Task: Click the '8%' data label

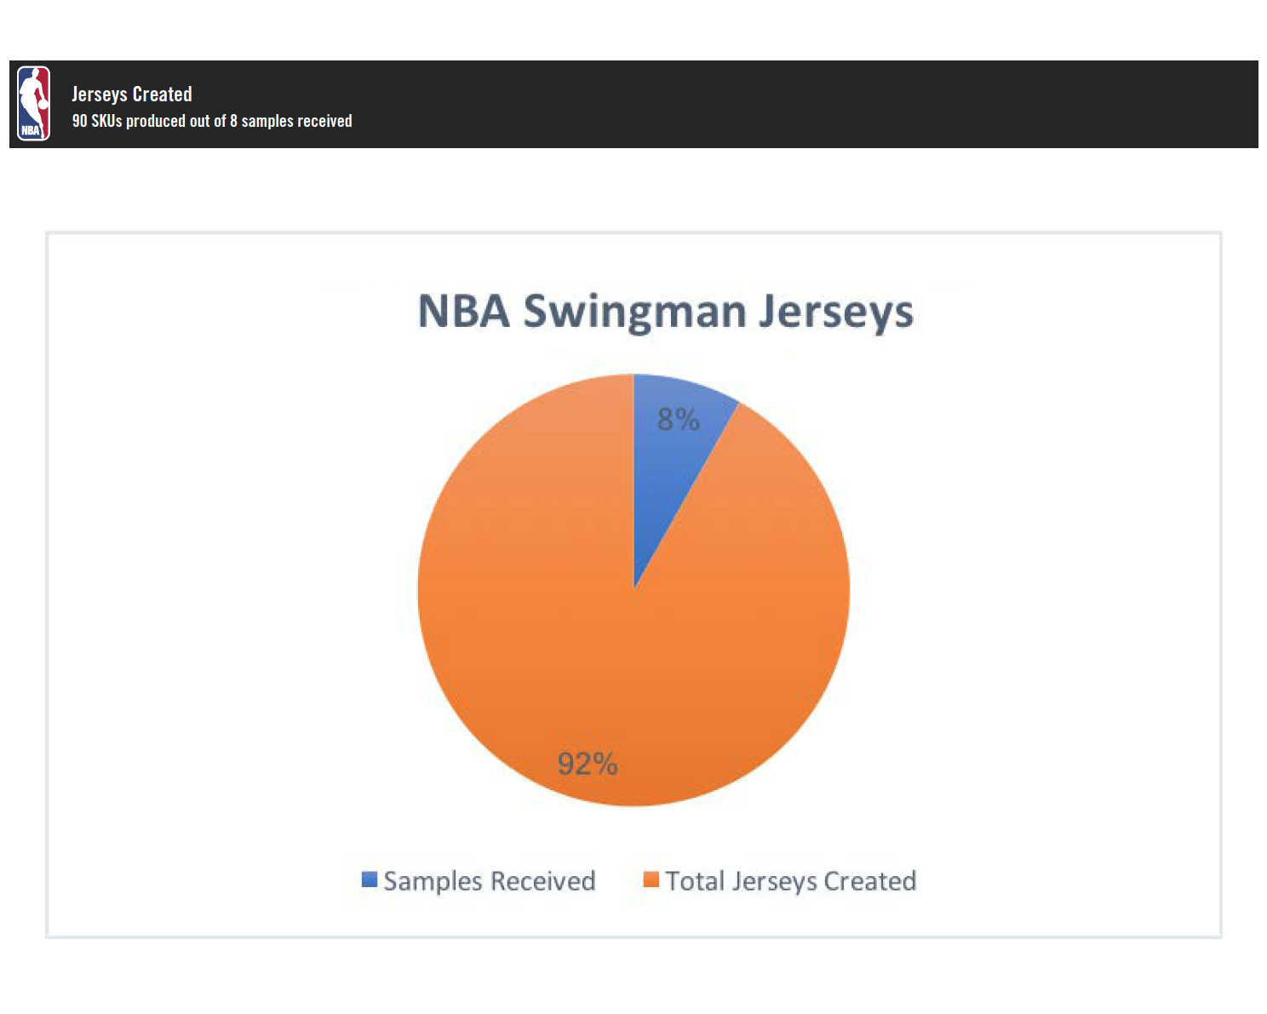Action: pyautogui.click(x=679, y=419)
